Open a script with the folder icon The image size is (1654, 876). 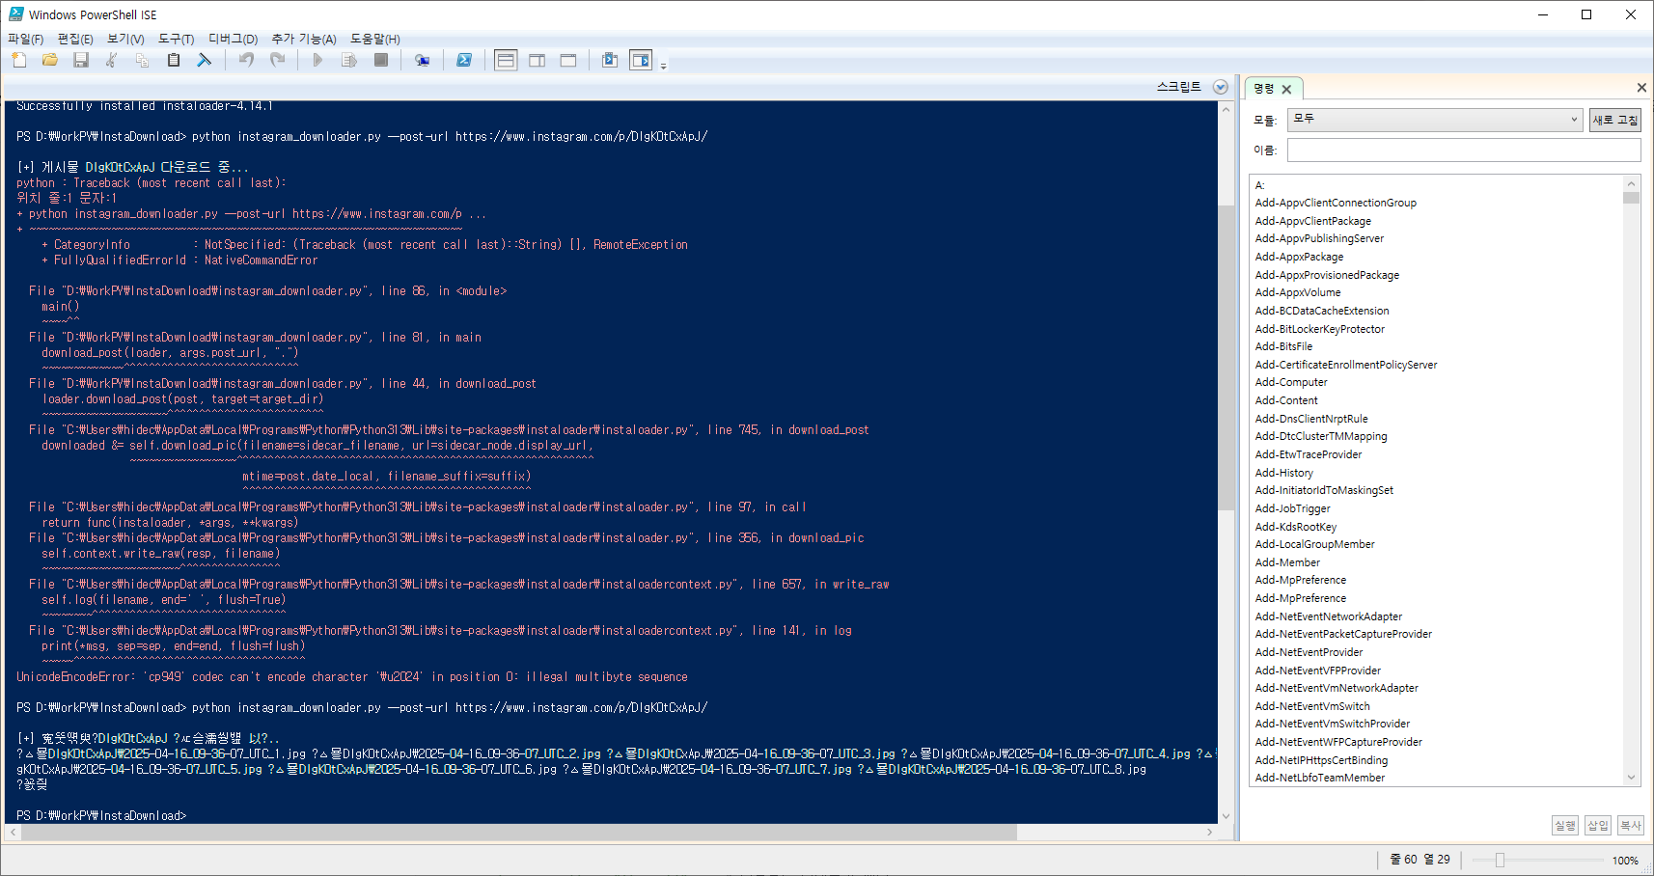pos(50,60)
